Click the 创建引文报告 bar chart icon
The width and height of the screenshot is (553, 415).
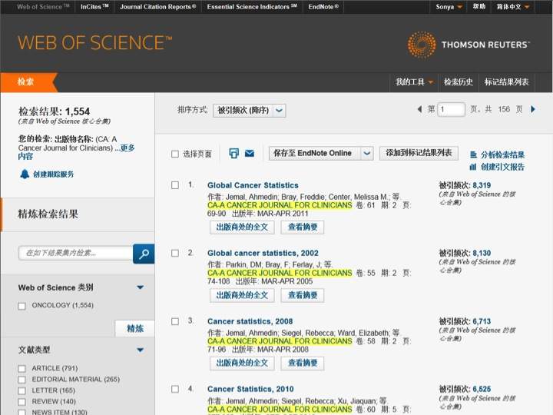(x=473, y=167)
